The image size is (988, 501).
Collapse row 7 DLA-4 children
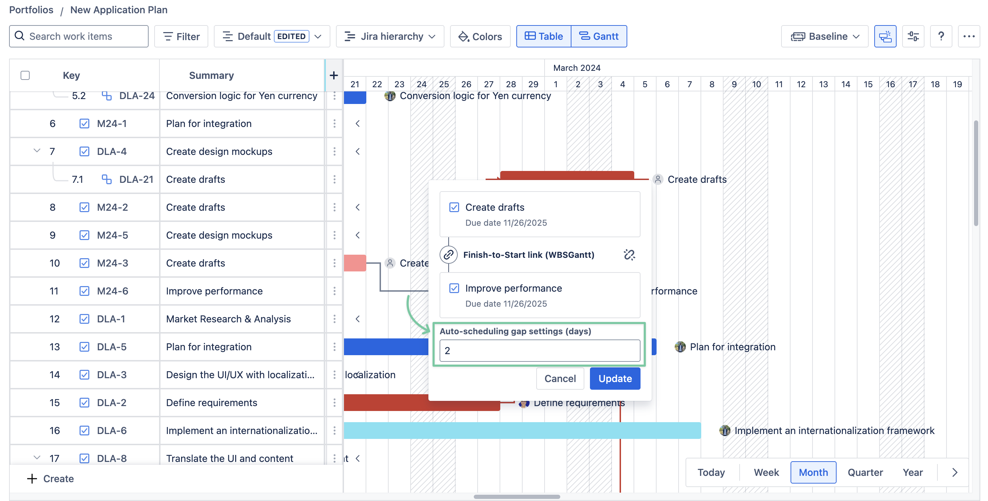coord(37,151)
